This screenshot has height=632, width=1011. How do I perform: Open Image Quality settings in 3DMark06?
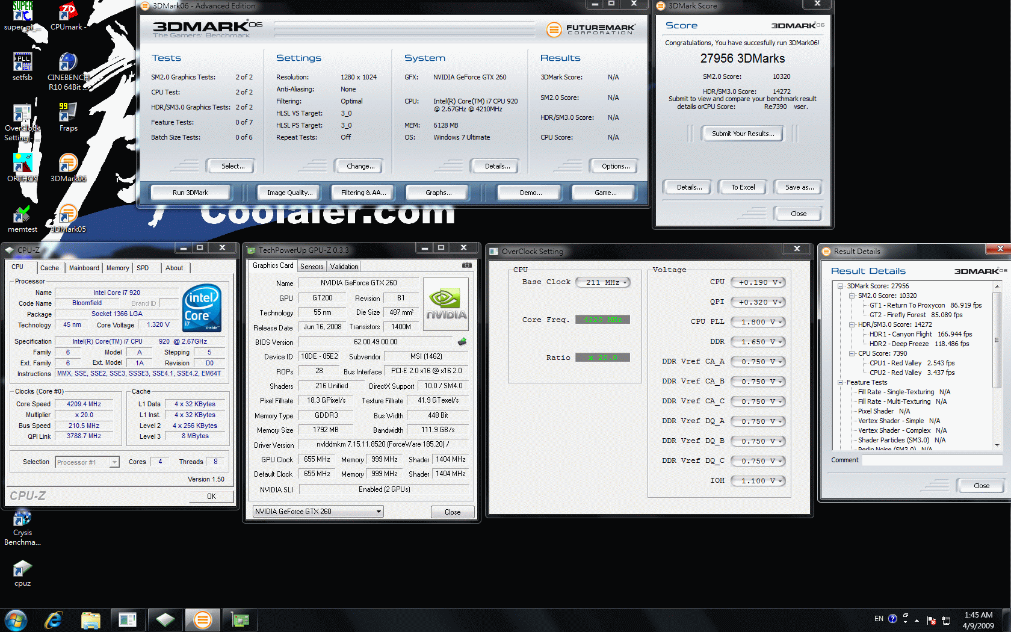point(290,193)
